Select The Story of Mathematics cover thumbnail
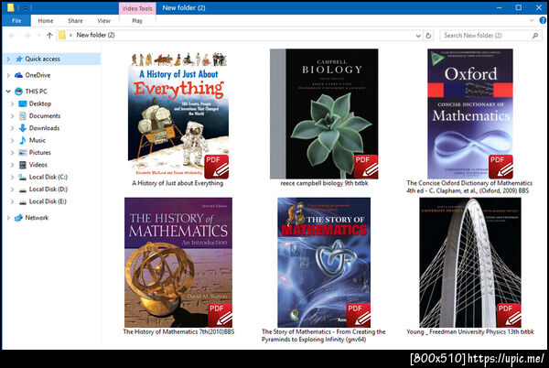Image resolution: width=549 pixels, height=368 pixels. (324, 263)
